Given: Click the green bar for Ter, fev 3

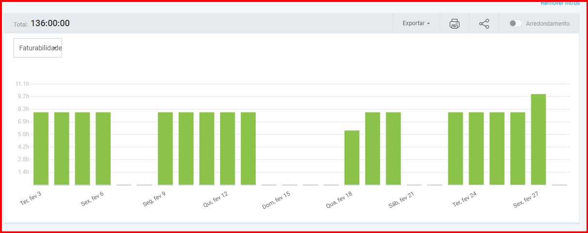Looking at the screenshot, I should coord(41,148).
